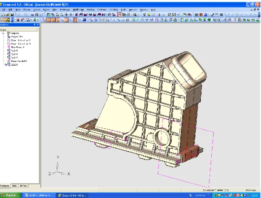
Task: Open the File menu
Action: tap(4, 10)
